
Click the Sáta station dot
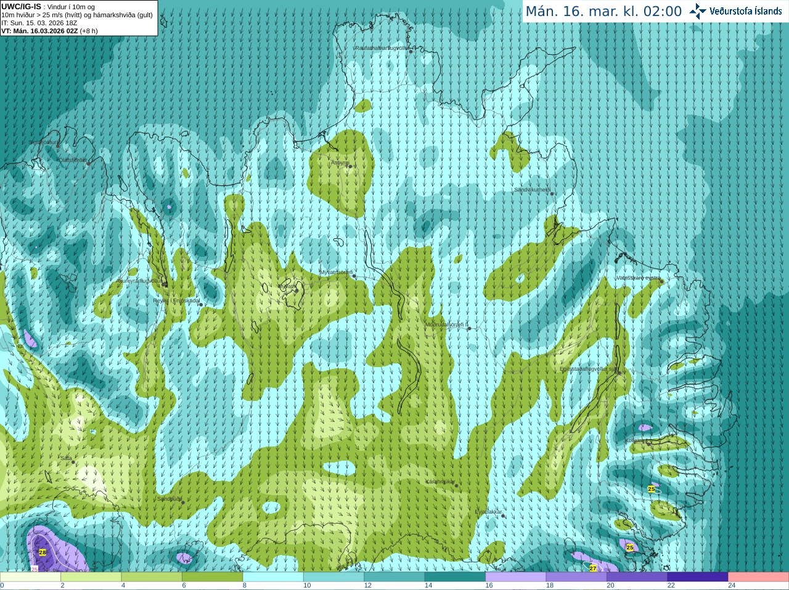(x=73, y=462)
